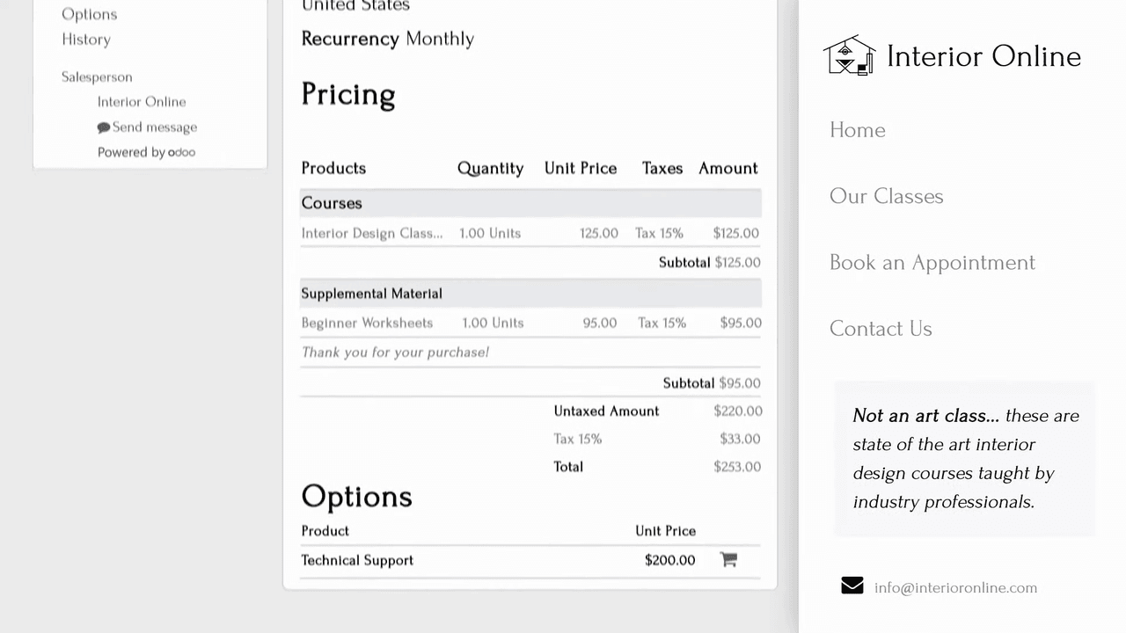The width and height of the screenshot is (1126, 633).
Task: Go to Our Classes page
Action: click(x=886, y=196)
